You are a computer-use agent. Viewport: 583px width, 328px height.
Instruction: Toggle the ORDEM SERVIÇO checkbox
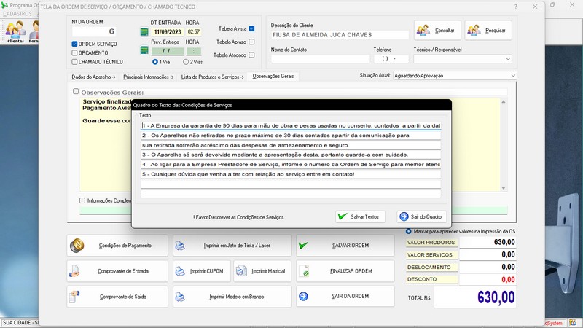click(x=74, y=44)
